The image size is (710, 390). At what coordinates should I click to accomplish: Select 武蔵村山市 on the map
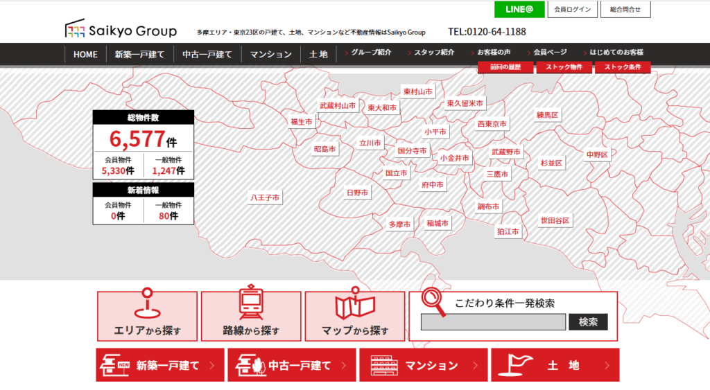(338, 105)
